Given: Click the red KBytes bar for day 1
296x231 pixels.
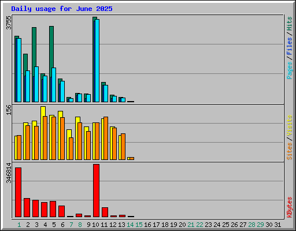Looking at the screenshot, I should click(x=18, y=192).
